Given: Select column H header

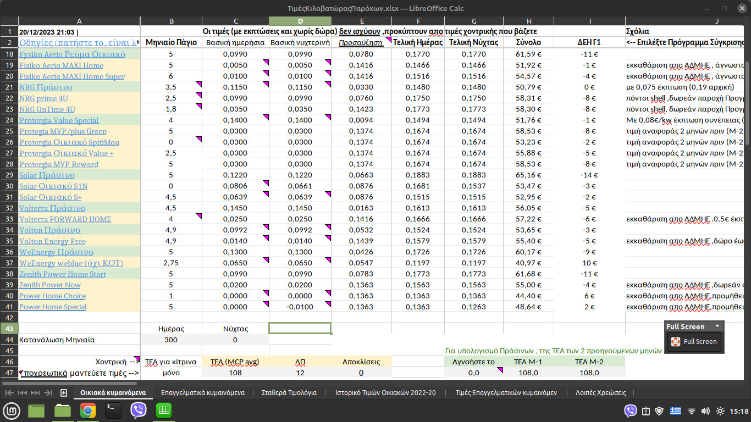Looking at the screenshot, I should (x=528, y=21).
